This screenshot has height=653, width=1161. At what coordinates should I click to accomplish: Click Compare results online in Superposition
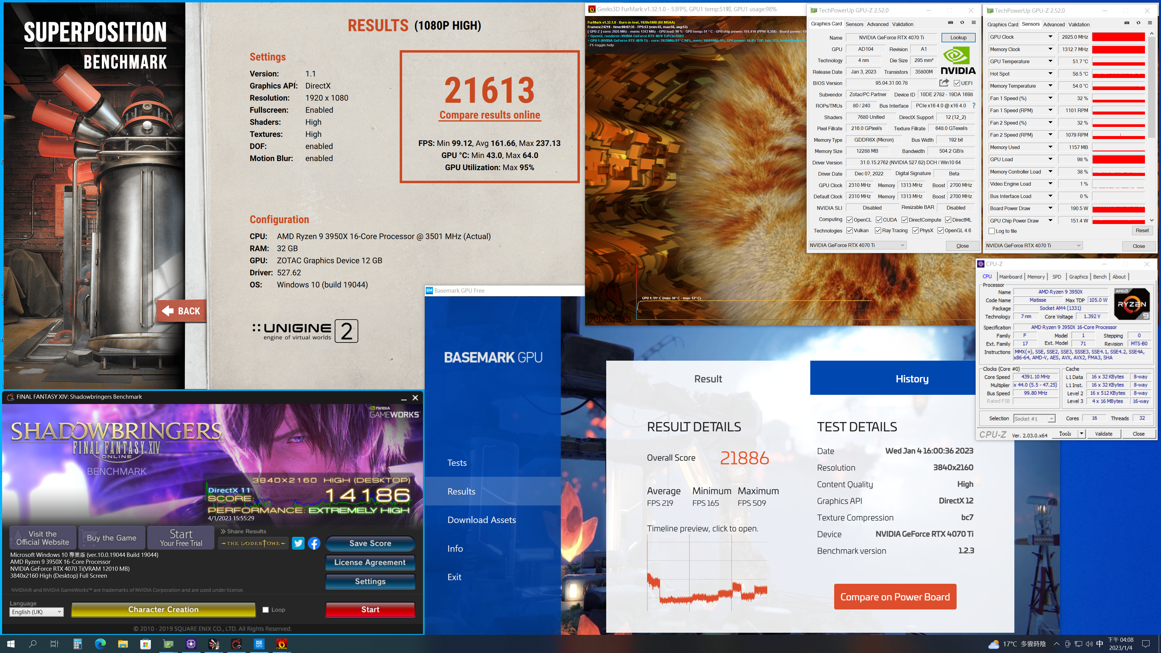pos(489,115)
